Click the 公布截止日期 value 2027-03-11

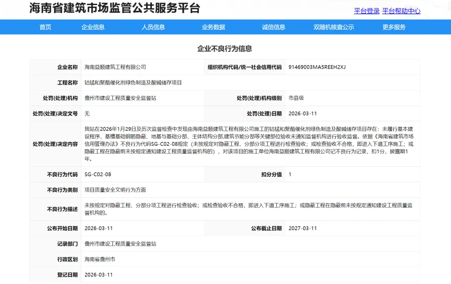303,228
